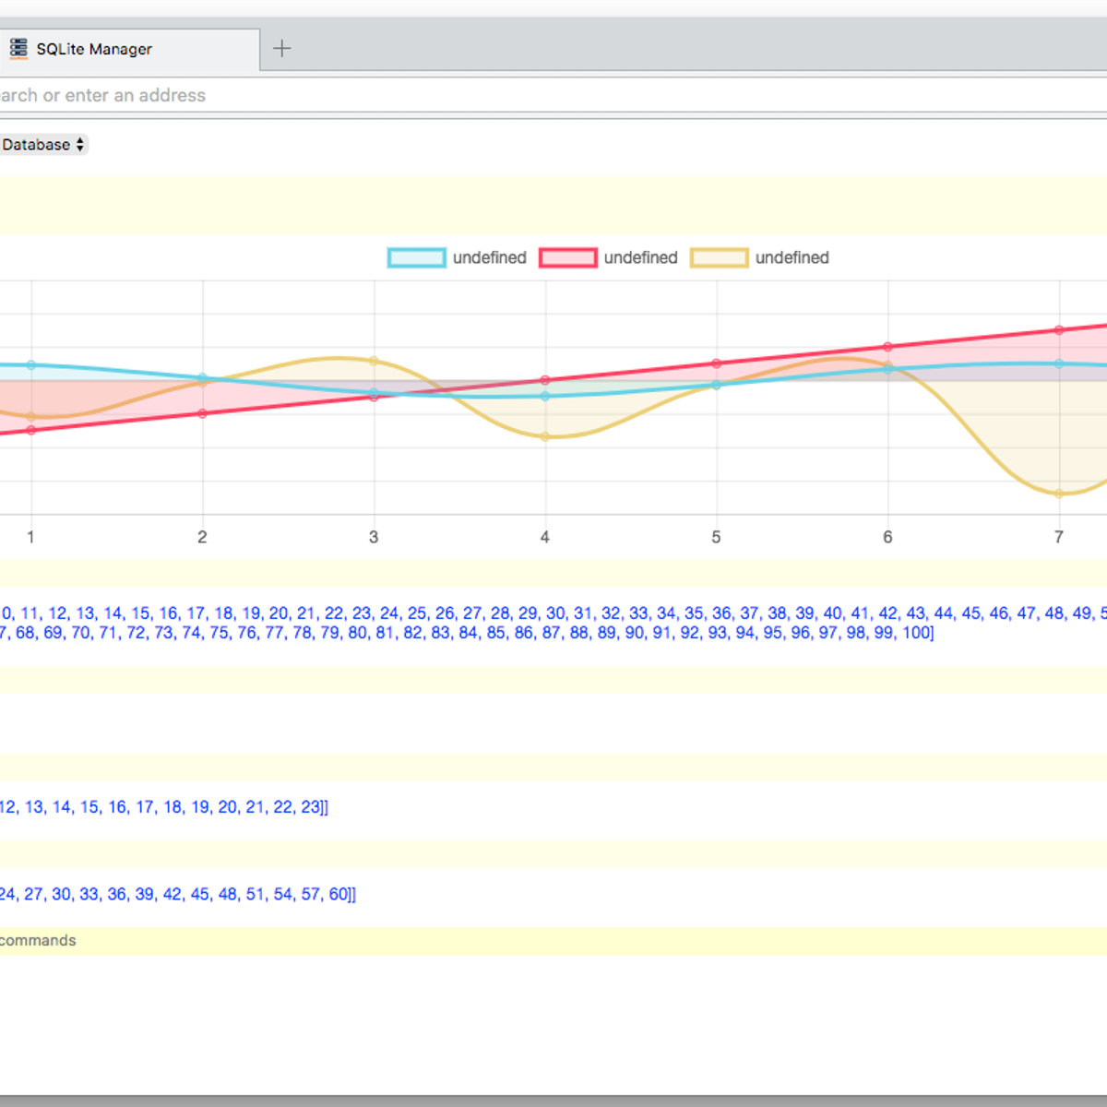Click the plus icon to open a new tab
Viewport: 1107px width, 1107px height.
tap(281, 48)
